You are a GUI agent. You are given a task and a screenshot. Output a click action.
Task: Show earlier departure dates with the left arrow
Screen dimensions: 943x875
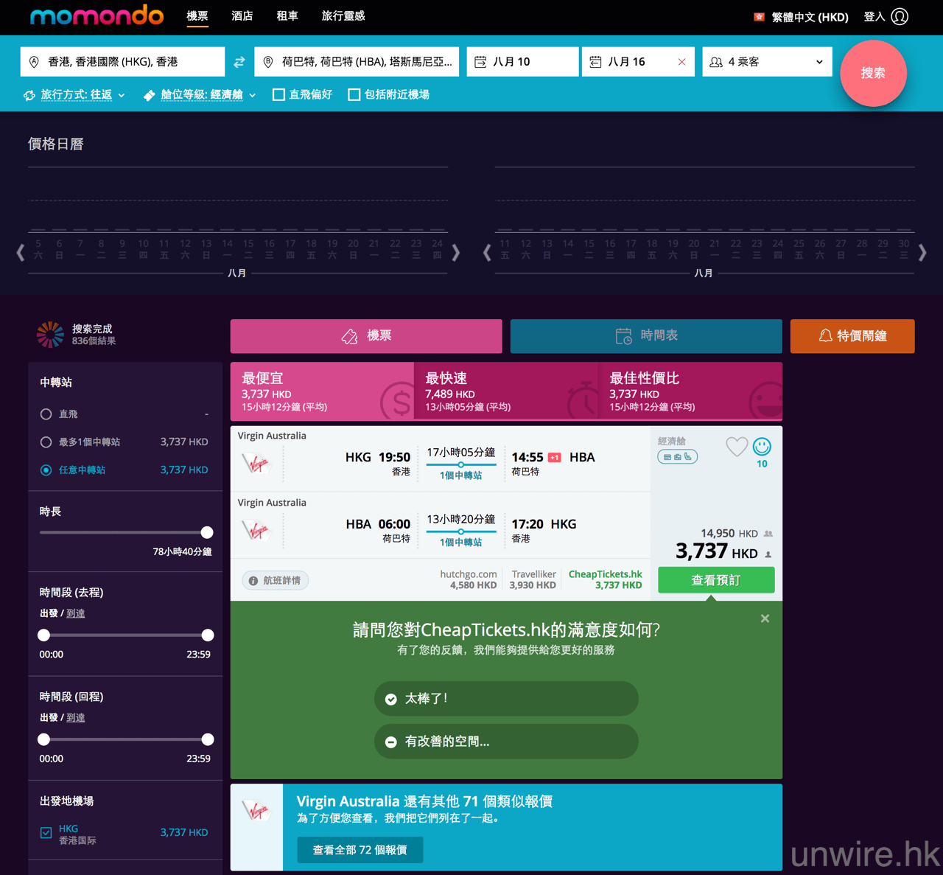tap(21, 253)
